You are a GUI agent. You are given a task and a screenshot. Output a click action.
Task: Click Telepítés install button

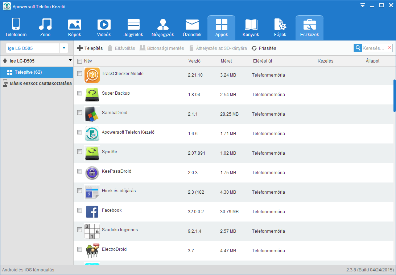(90, 48)
